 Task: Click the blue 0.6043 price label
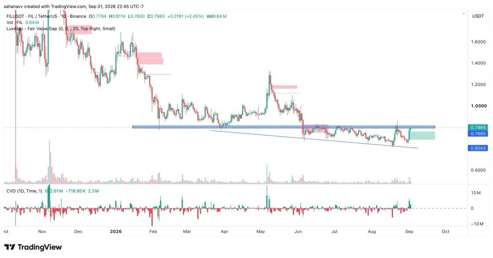[478, 148]
